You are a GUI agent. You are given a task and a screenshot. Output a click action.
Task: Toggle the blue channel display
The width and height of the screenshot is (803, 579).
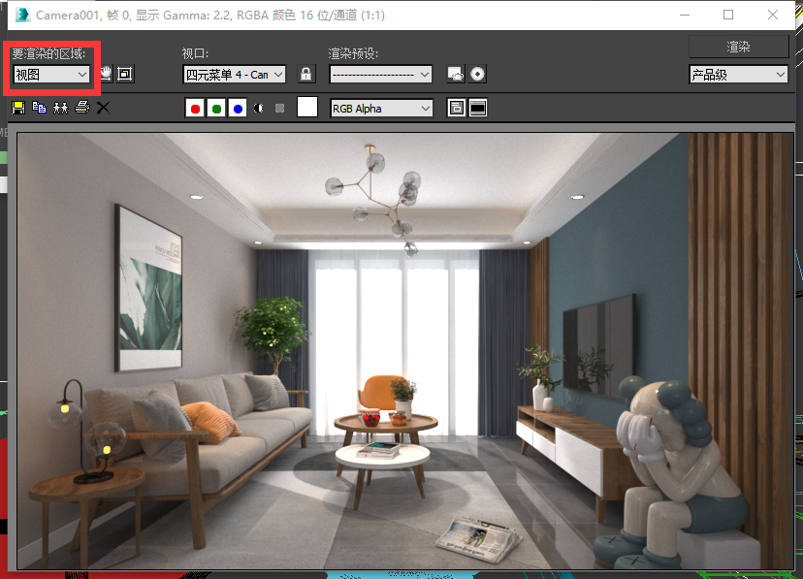coord(238,109)
